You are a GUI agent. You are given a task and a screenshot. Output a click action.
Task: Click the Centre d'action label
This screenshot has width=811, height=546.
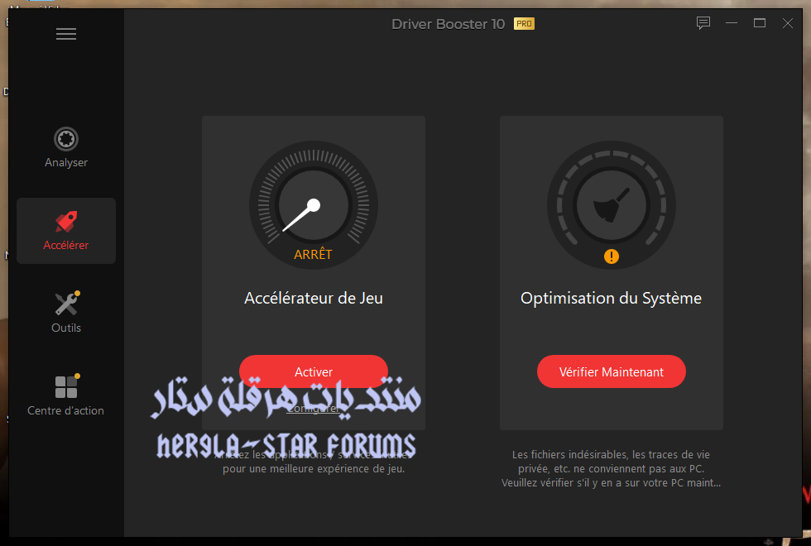65,410
